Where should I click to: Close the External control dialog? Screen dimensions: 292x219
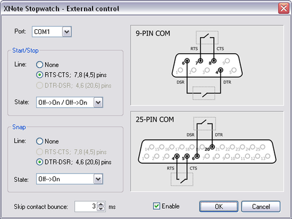tap(283, 9)
